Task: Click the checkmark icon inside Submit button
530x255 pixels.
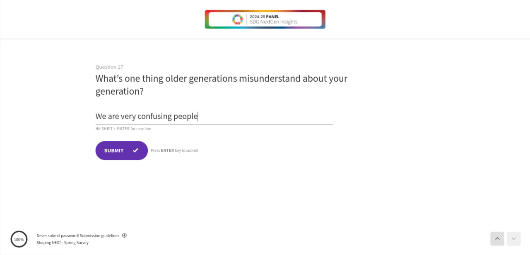Action: point(135,150)
